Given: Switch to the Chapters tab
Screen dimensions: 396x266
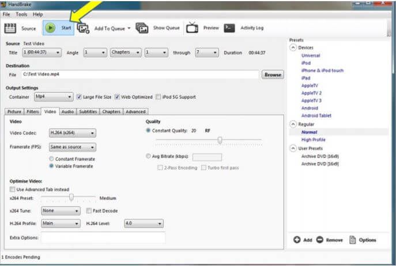Looking at the screenshot, I should click(111, 111).
